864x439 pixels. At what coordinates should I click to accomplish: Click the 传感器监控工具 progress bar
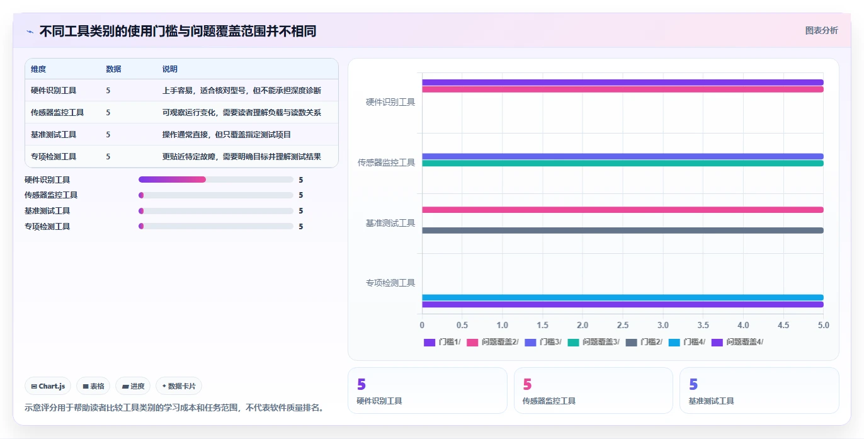click(x=216, y=195)
